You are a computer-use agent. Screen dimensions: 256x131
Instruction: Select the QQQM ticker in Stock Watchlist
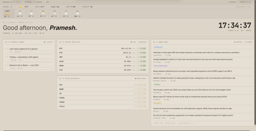pos(62,89)
